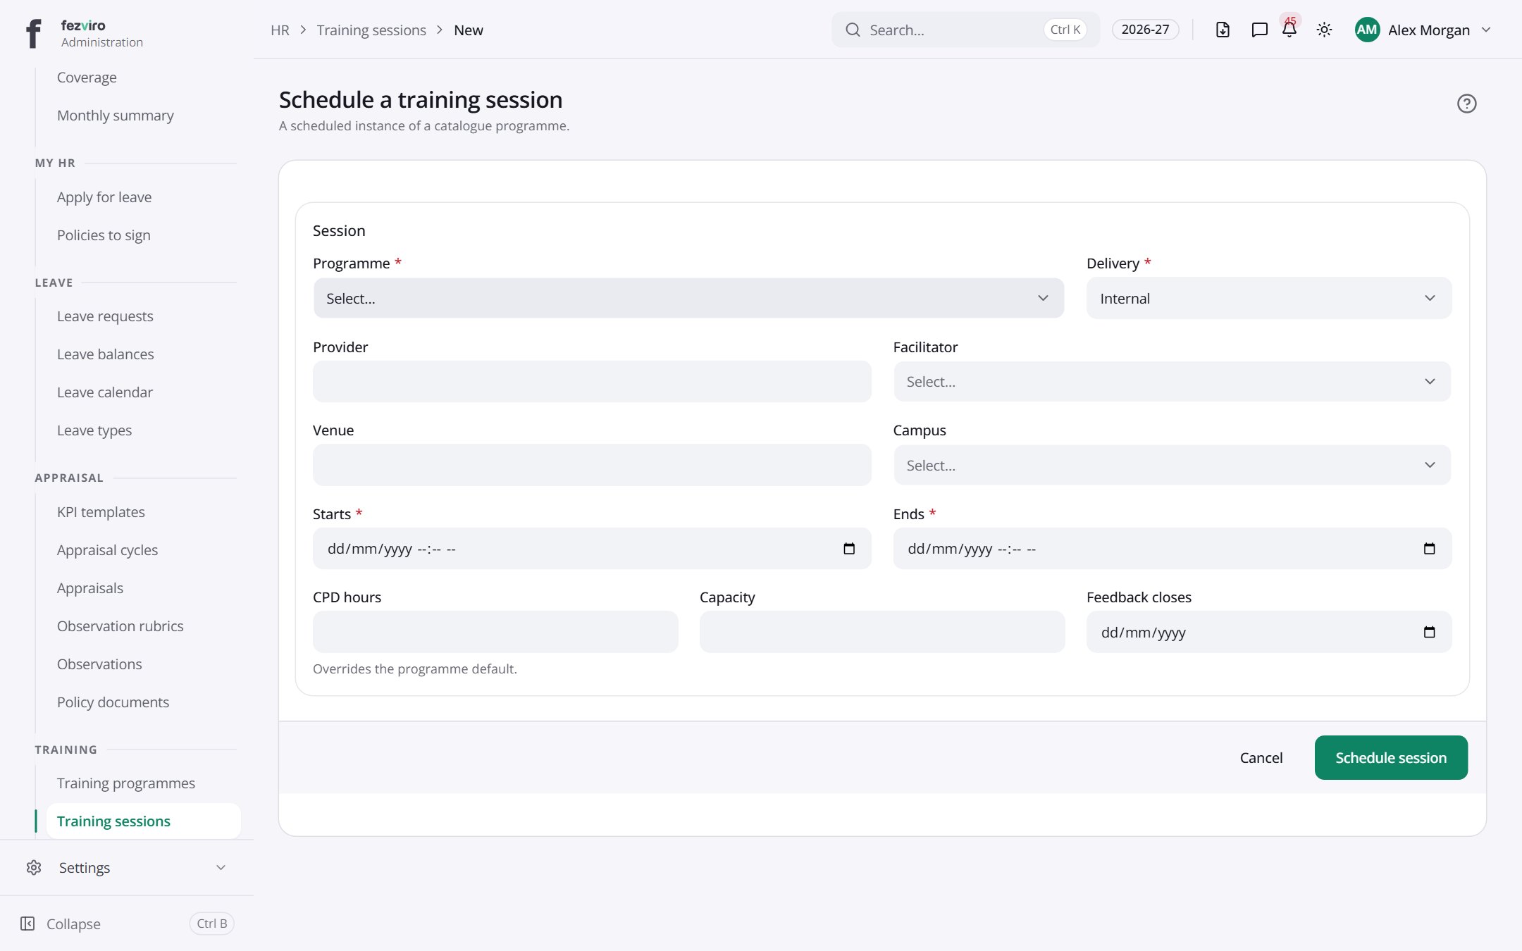Open the Campus select dropdown

pos(1172,465)
